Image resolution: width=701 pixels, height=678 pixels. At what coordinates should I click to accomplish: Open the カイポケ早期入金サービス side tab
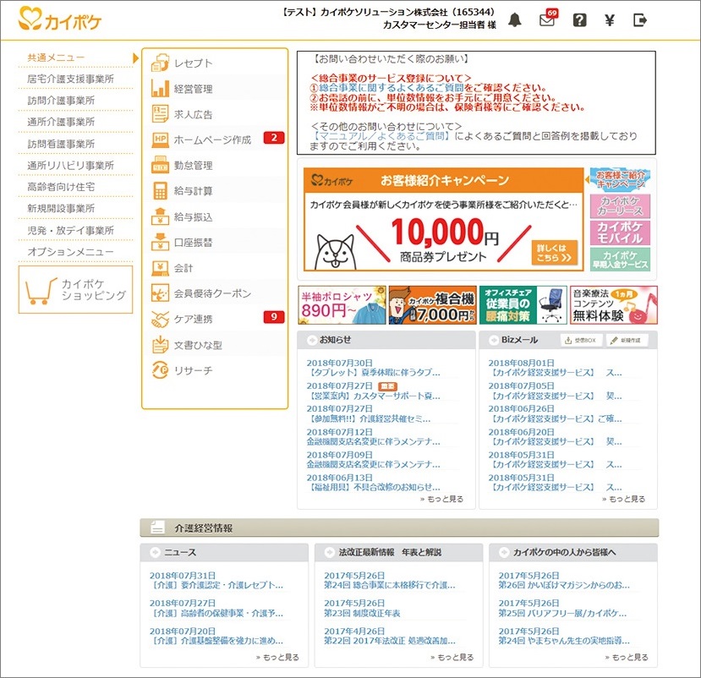tap(620, 260)
